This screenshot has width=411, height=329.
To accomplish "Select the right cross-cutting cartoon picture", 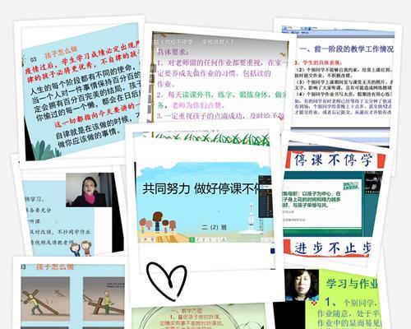I will 104,299.
